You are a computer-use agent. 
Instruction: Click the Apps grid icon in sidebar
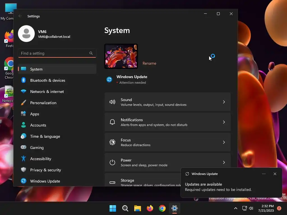[24, 114]
